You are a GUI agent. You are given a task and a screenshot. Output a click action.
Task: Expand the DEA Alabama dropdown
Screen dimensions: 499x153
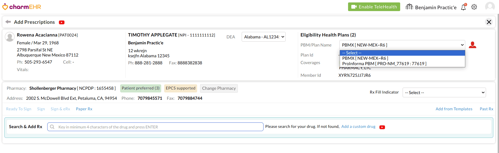tap(264, 37)
